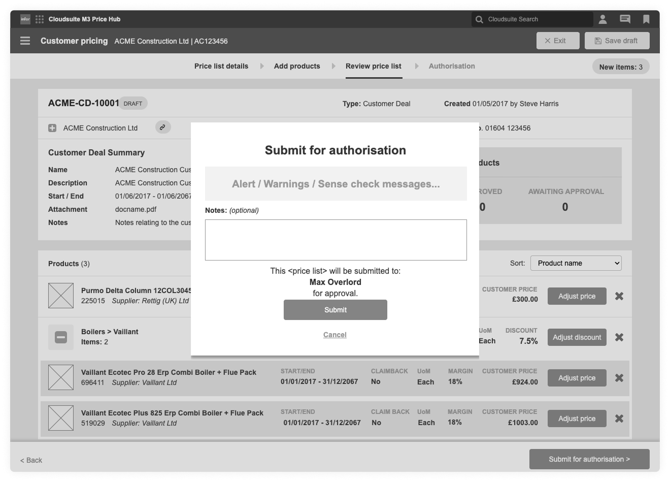Remove Purmo Delta Column row with X
The height and width of the screenshot is (482, 670).
click(619, 296)
